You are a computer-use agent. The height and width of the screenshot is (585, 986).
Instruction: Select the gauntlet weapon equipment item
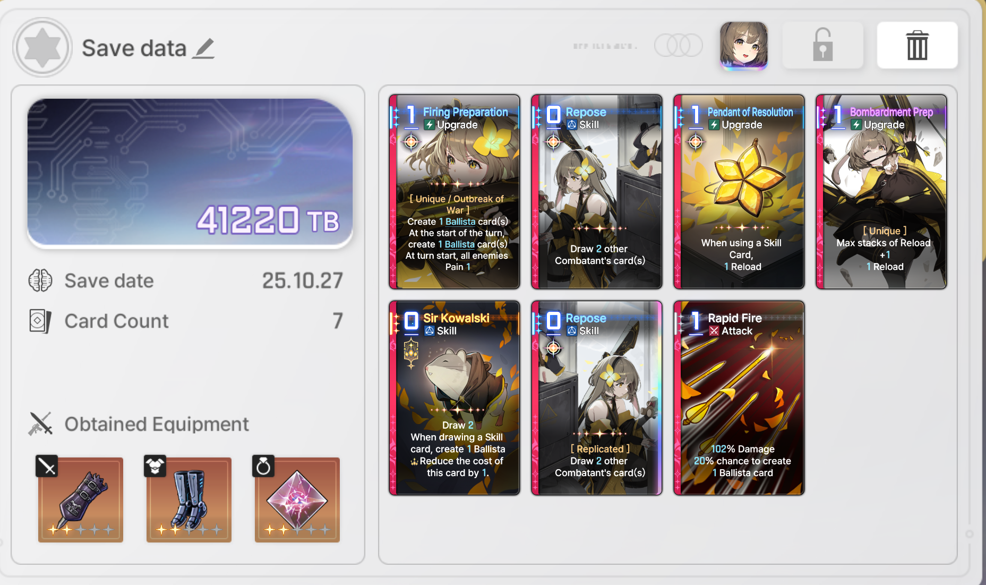[x=81, y=499]
